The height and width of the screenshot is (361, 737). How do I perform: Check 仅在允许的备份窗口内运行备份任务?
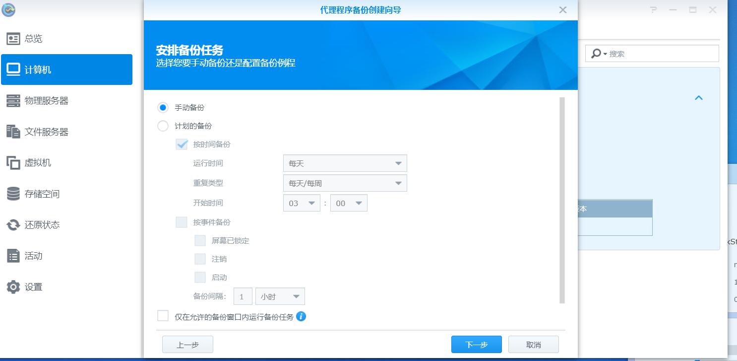pos(163,316)
